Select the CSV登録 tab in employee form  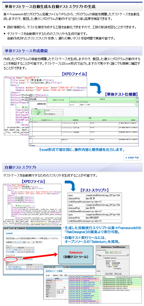pos(66,267)
